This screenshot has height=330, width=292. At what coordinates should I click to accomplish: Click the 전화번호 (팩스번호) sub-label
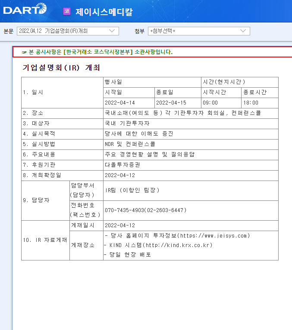coord(86,210)
